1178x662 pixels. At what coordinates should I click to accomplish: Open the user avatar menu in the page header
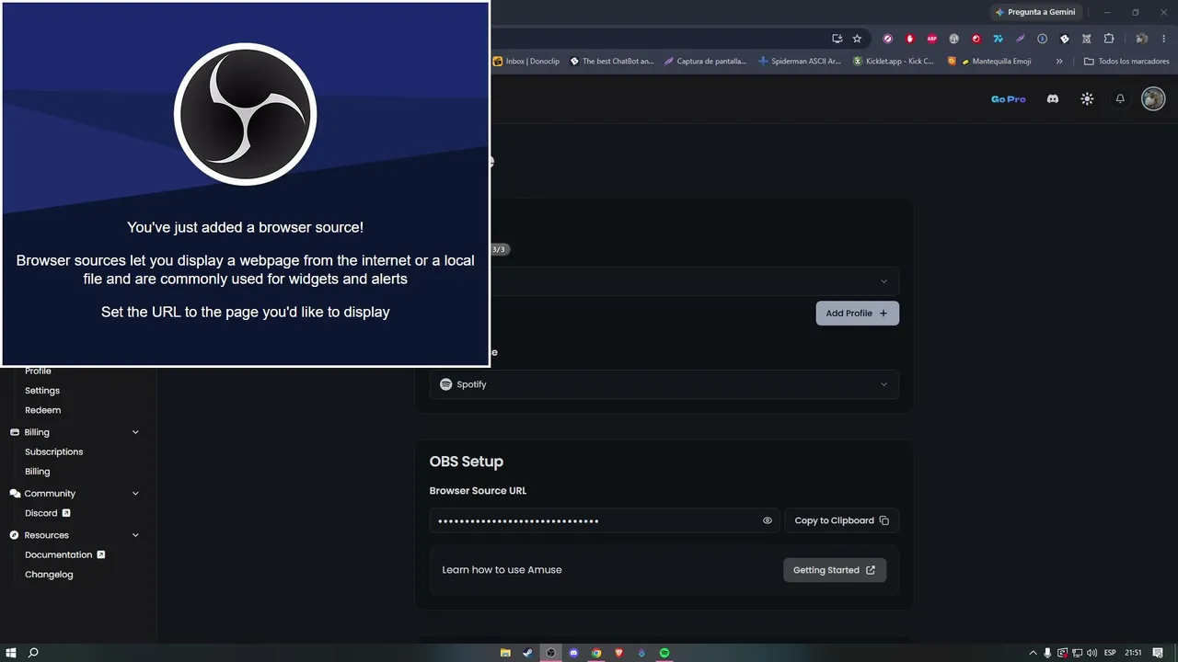[1153, 98]
